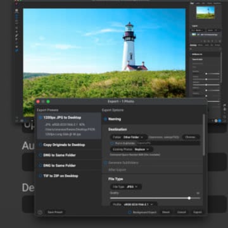Enable the TIF to ZIP on Desktop preset
The image size is (228, 228).
40,176
